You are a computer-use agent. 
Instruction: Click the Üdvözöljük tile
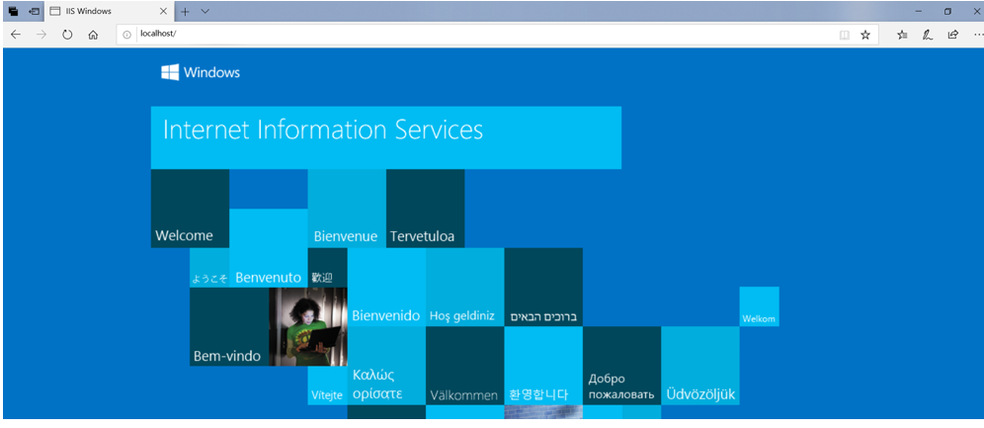coord(700,366)
